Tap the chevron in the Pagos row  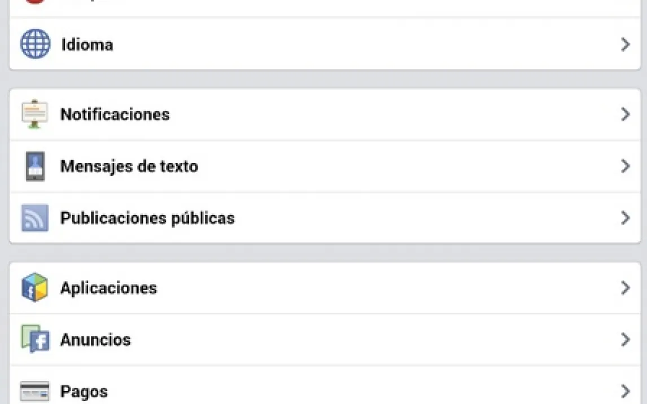click(x=625, y=391)
